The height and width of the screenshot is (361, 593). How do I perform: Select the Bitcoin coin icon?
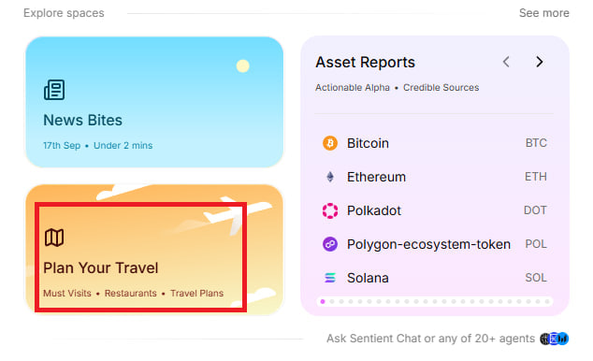click(330, 143)
